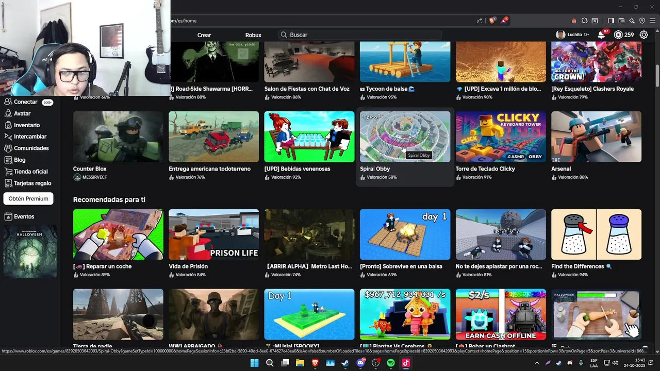
Task: Open File Explorer from the taskbar
Action: 300,363
